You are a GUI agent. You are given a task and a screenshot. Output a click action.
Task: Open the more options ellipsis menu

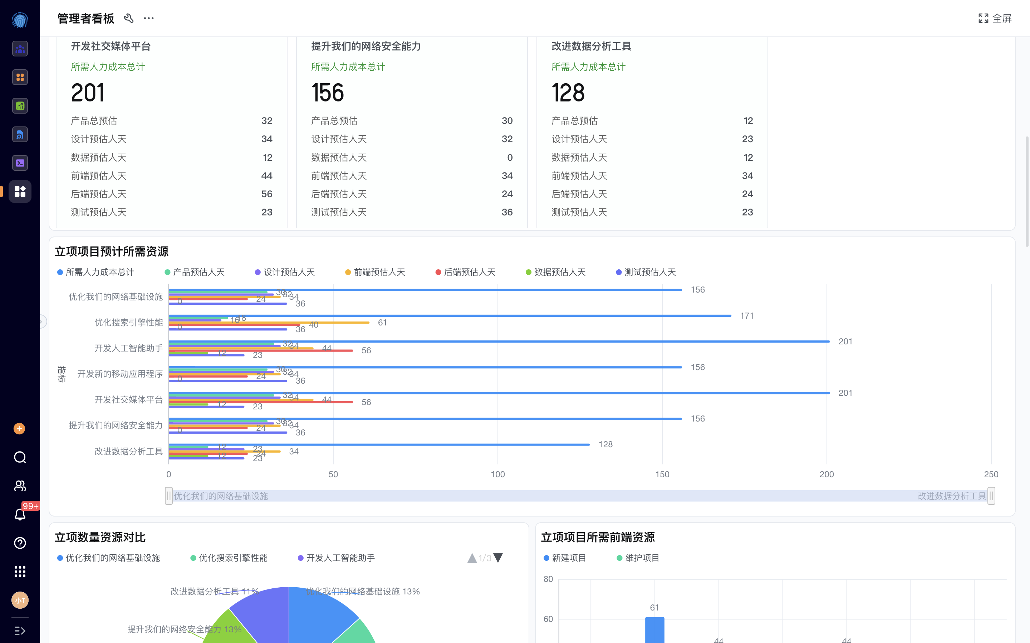148,18
